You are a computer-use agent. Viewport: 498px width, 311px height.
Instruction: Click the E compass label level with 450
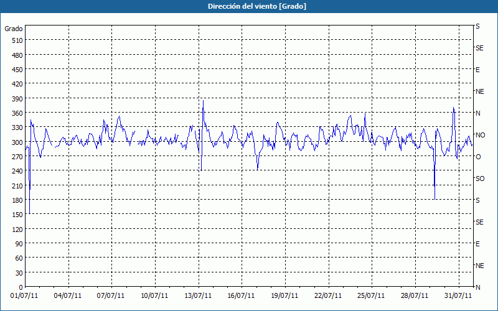pyautogui.click(x=477, y=70)
